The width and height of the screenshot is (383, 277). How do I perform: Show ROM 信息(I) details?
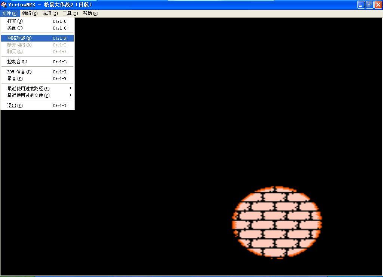[x=37, y=72]
